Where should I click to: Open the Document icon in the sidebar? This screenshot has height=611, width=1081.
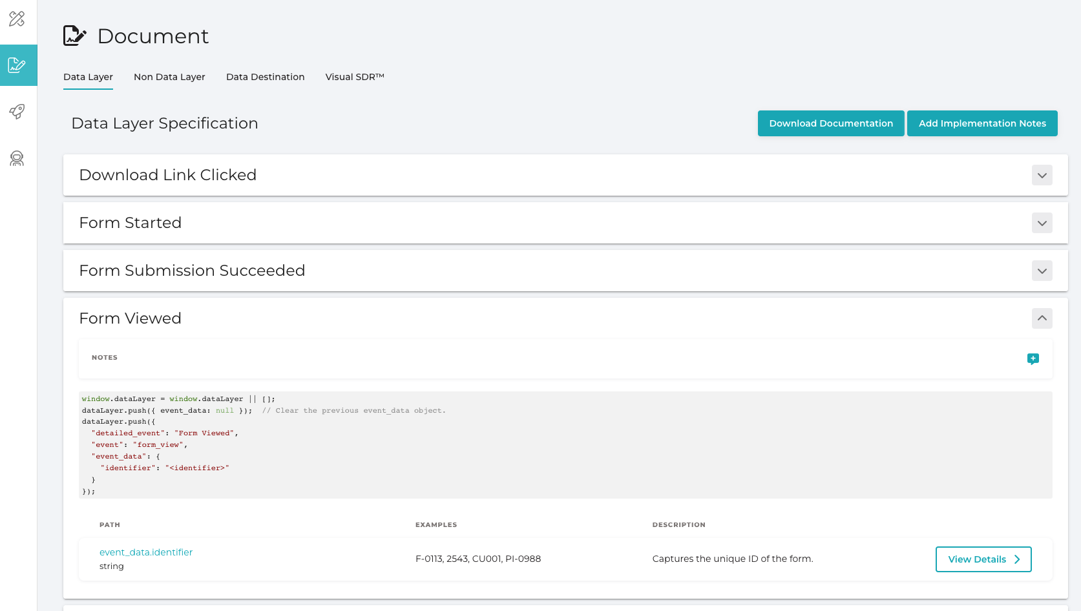17,65
